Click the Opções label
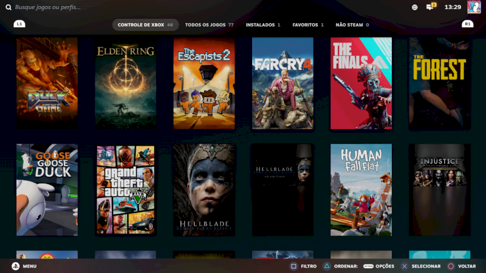 click(385, 266)
